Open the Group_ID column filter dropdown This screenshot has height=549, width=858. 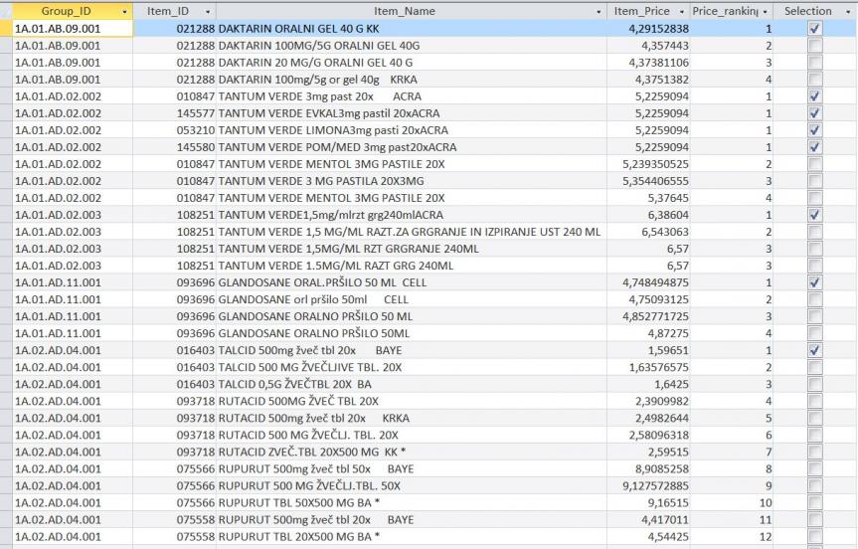coord(124,12)
